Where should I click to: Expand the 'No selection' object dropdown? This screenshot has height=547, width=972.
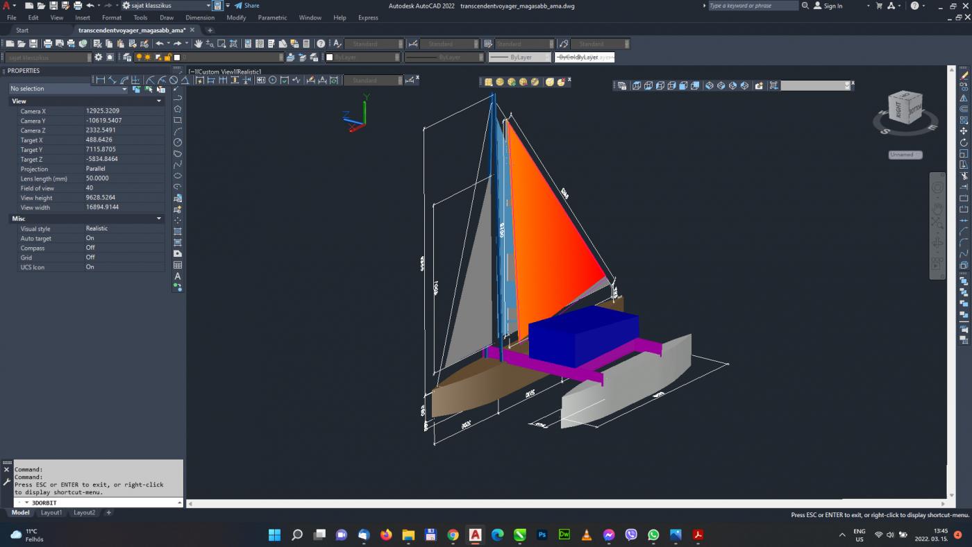point(124,89)
